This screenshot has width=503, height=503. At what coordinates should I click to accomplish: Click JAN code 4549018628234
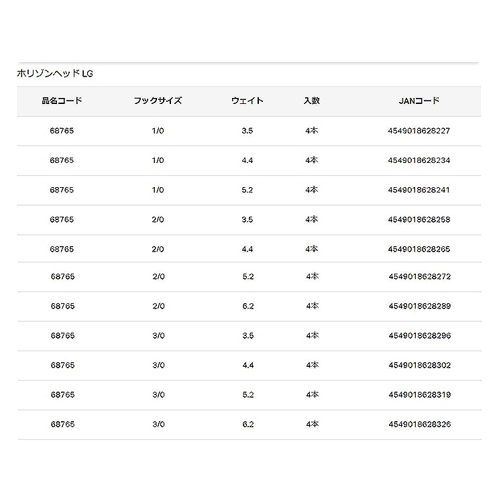tap(418, 161)
